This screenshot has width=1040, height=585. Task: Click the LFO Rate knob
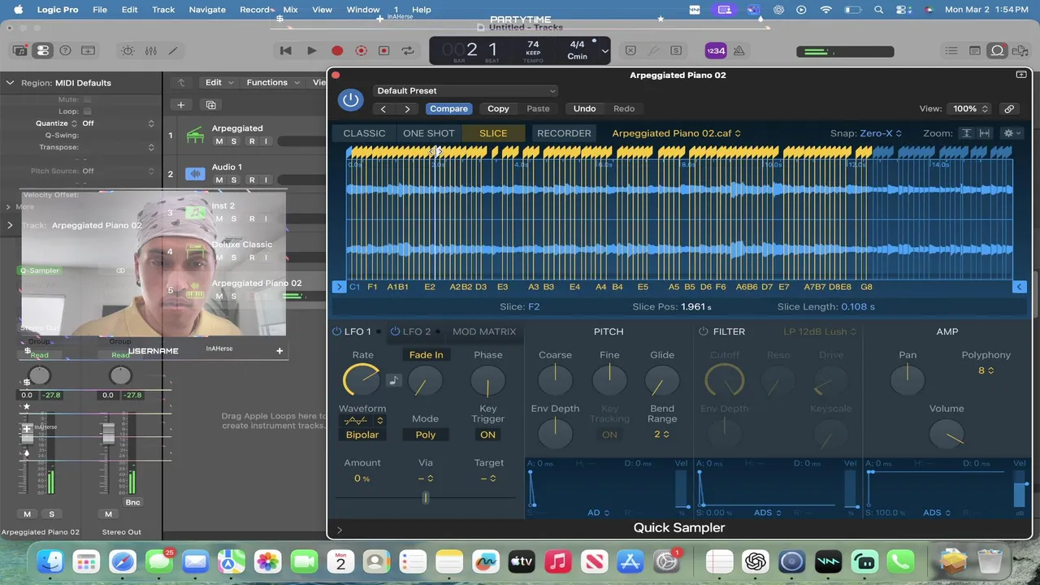coord(362,380)
